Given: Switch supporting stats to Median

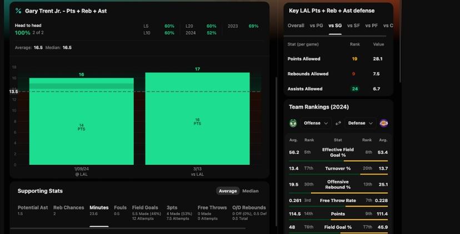Looking at the screenshot, I should click(250, 191).
